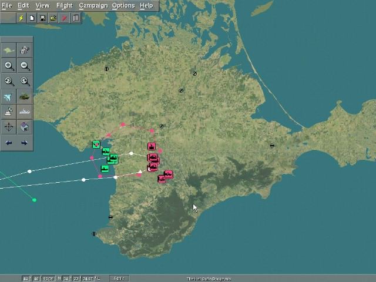Image resolution: width=376 pixels, height=282 pixels.
Task: Click the open folder icon
Action: [x=53, y=18]
